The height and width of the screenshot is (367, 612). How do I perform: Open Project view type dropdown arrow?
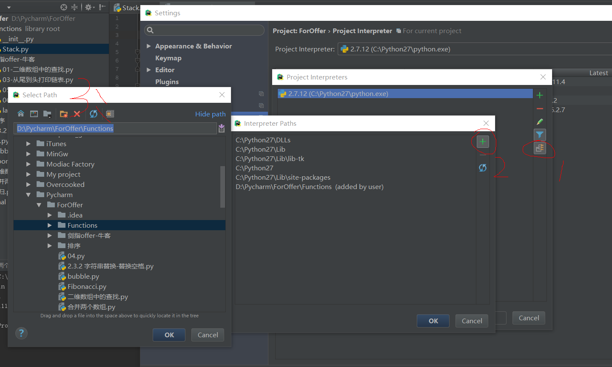(x=9, y=7)
